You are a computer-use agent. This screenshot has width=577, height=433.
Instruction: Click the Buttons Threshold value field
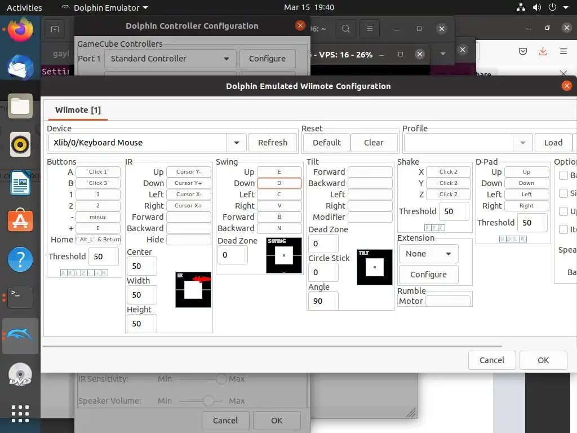point(104,257)
